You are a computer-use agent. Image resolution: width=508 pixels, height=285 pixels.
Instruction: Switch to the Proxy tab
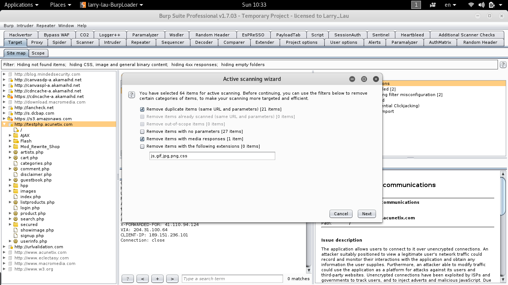[x=37, y=42]
